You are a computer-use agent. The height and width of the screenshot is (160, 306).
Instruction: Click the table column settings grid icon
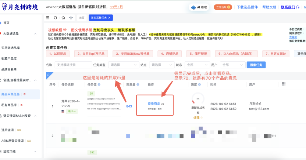pos(284,84)
